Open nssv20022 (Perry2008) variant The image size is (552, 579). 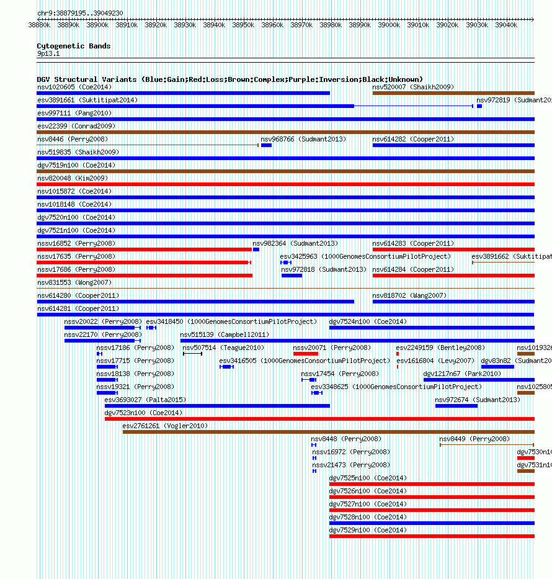[x=102, y=328]
